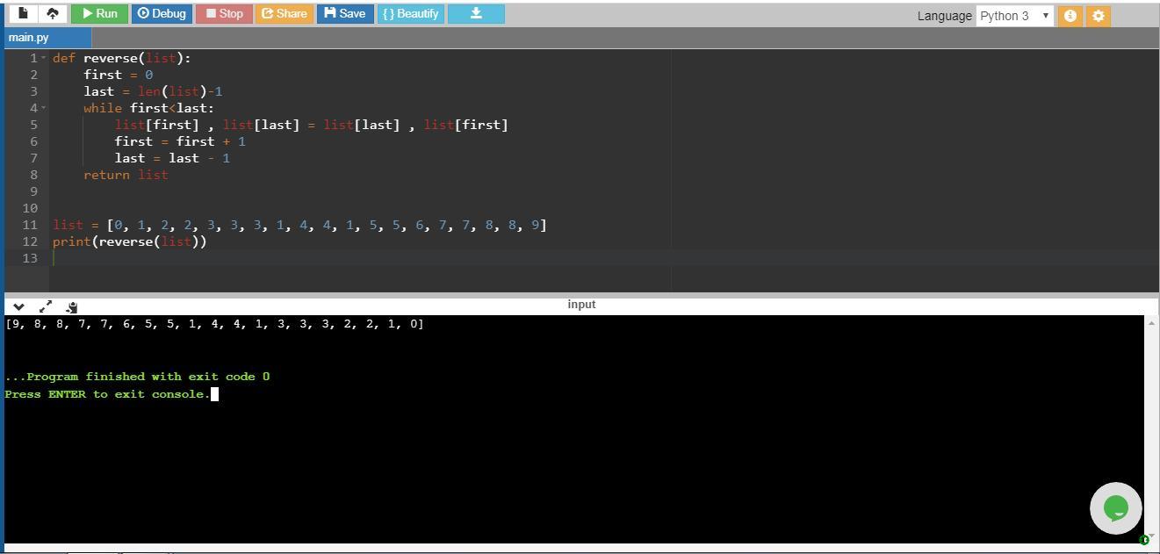Run the program with the Run button

(x=99, y=14)
